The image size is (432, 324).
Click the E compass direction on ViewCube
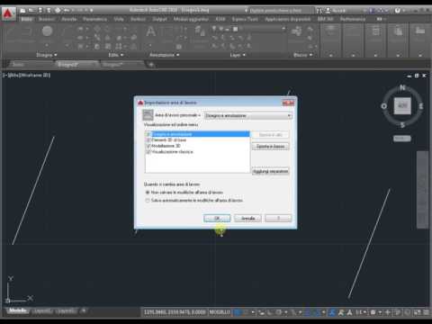421,106
